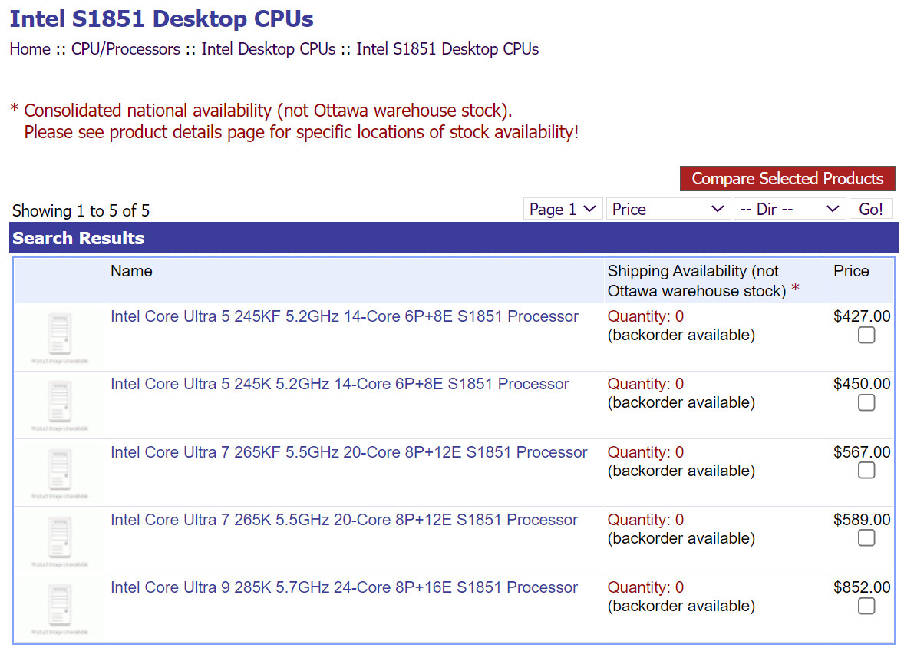The image size is (904, 648).
Task: Mark the $852.00 Core Ultra 9 for comparison
Action: coord(866,607)
